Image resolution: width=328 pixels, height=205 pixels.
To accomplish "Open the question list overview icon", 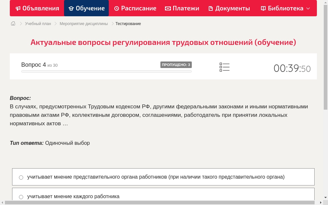I will click(224, 67).
